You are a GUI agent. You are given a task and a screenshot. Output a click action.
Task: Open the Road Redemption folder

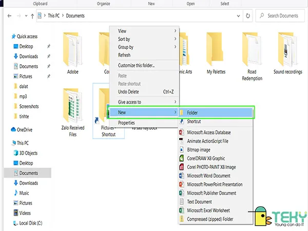click(x=252, y=56)
